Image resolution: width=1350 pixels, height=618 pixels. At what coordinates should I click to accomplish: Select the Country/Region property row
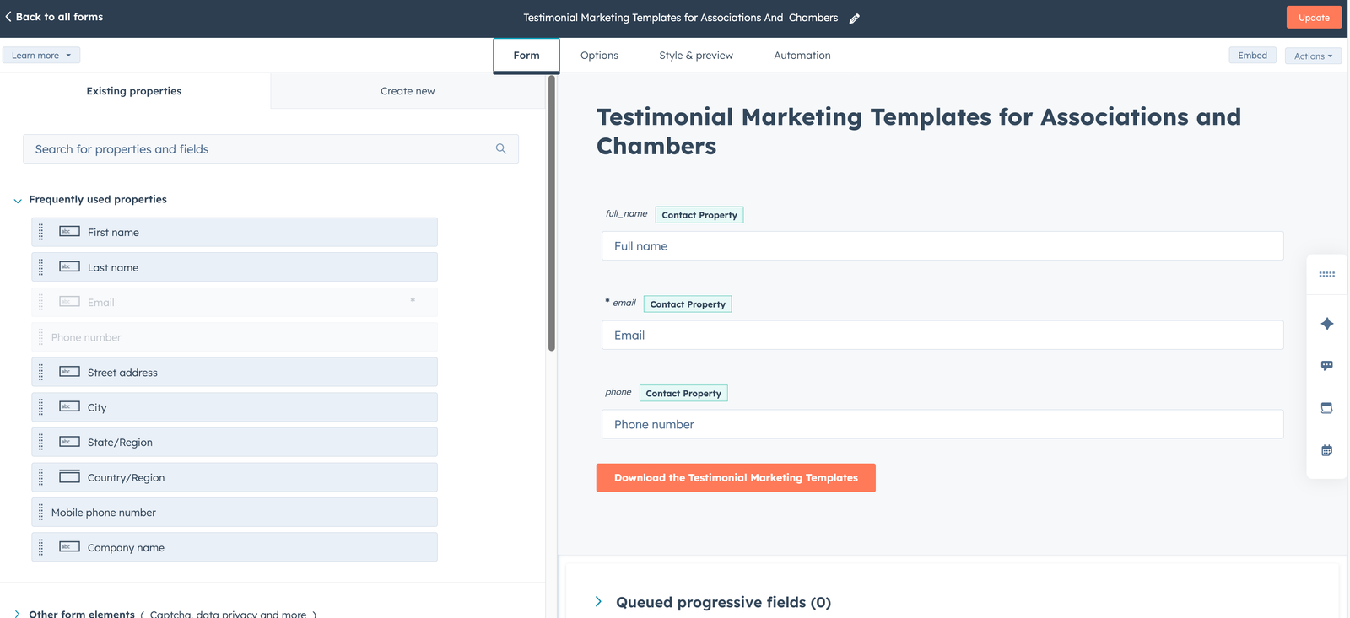coord(235,477)
